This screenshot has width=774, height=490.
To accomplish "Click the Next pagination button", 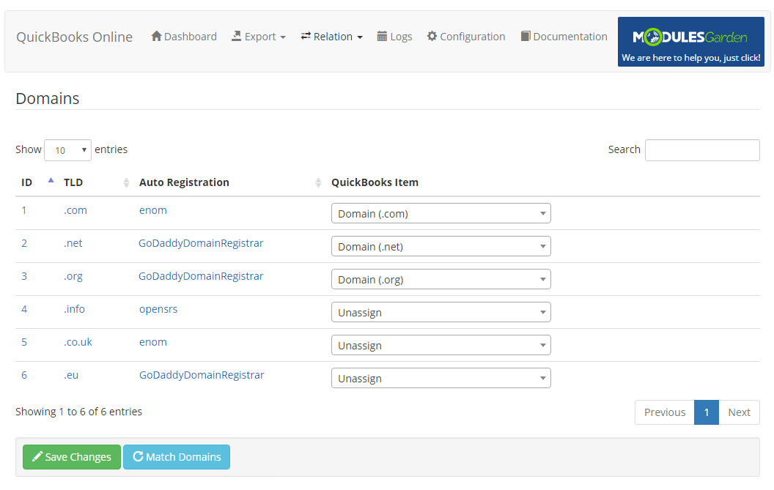I will (x=739, y=412).
